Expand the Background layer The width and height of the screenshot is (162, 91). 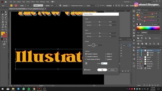(143, 66)
